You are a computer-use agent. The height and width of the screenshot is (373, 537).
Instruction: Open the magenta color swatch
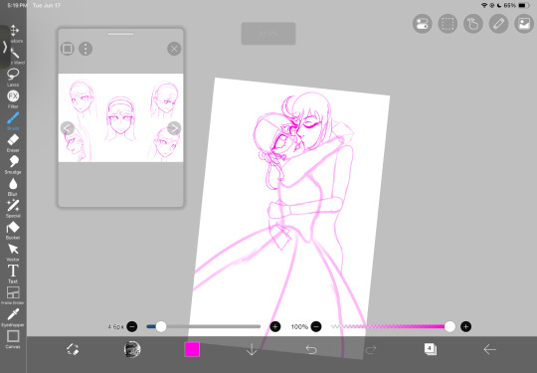tap(192, 349)
